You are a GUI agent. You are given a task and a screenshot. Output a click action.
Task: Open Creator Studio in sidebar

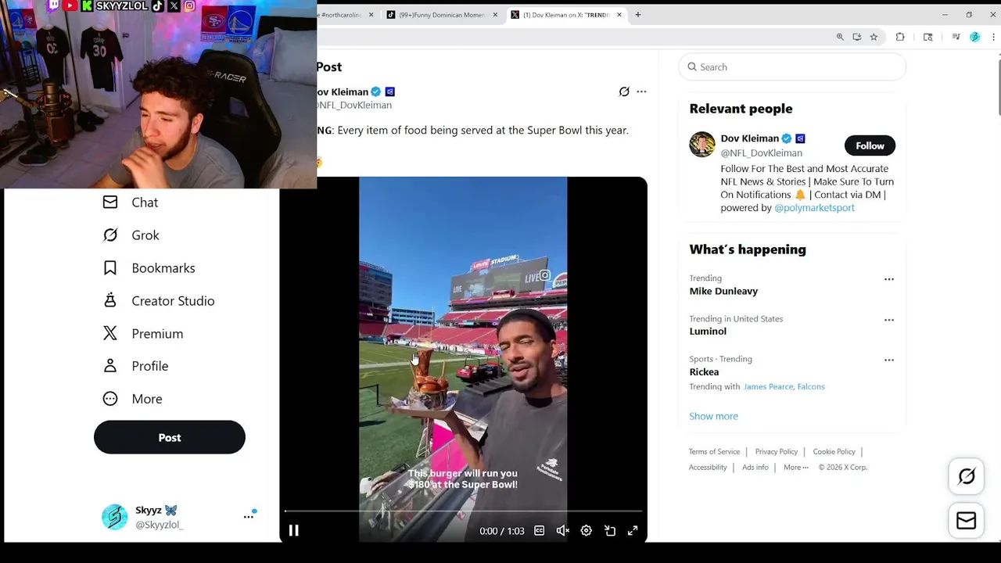[158, 301]
